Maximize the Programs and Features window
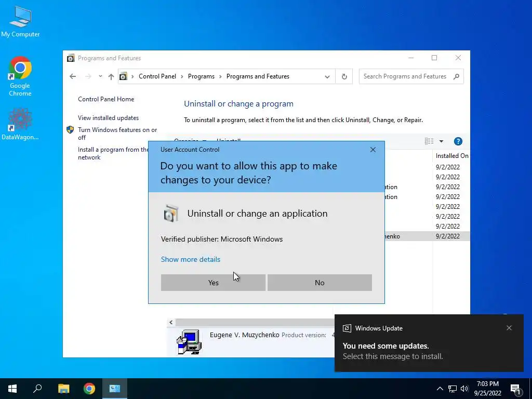Image resolution: width=532 pixels, height=399 pixels. pos(434,58)
